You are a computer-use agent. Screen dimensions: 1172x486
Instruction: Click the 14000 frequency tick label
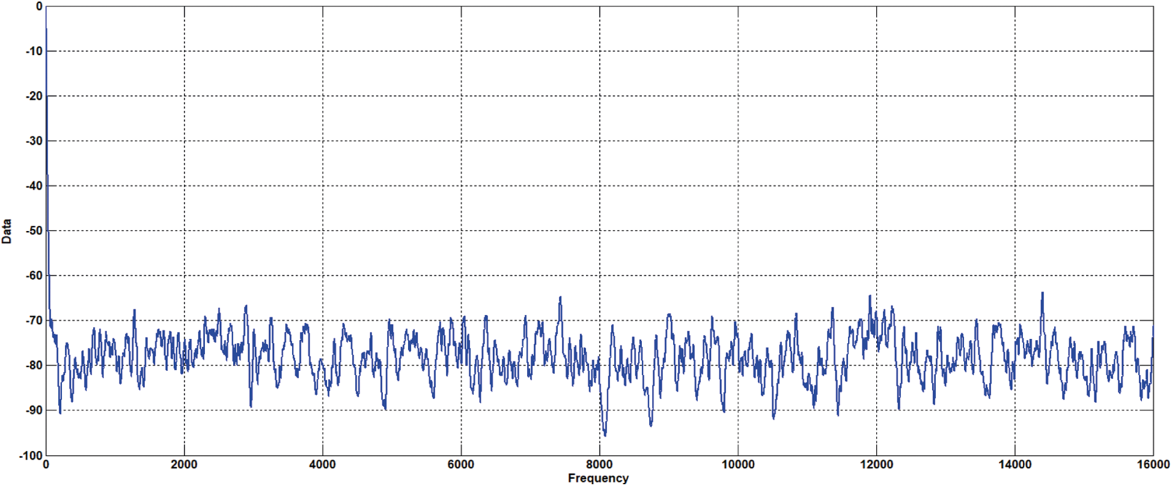[1015, 464]
